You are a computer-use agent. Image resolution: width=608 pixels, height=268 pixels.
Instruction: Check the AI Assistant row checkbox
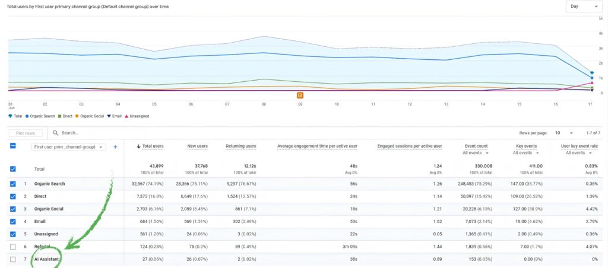pos(13,259)
